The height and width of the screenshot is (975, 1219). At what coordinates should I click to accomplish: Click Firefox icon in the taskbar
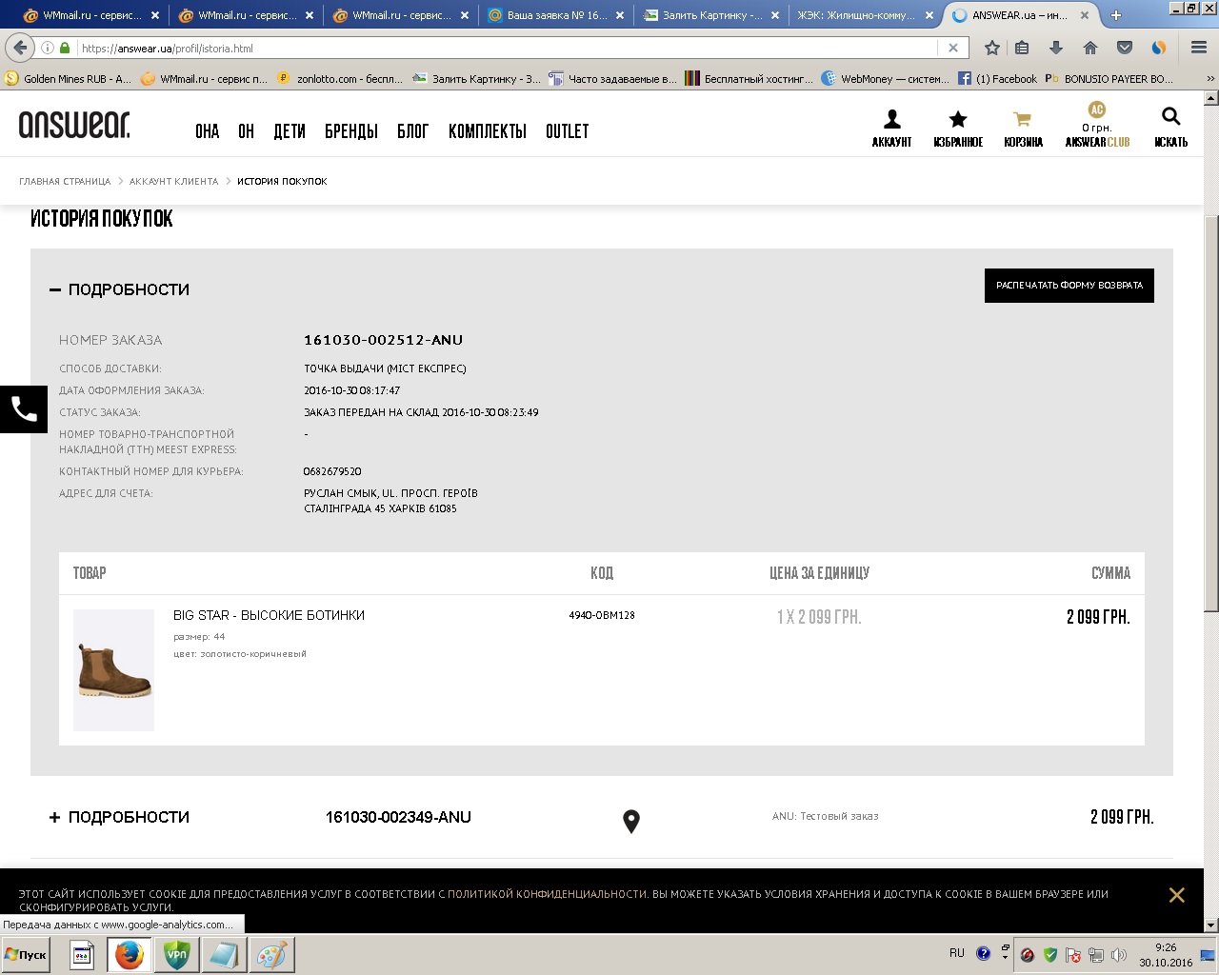point(129,954)
